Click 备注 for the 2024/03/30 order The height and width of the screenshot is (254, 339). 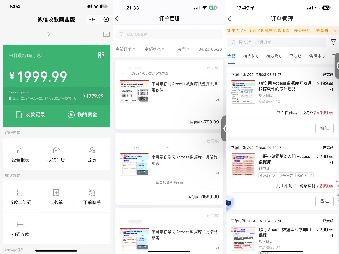(324, 201)
